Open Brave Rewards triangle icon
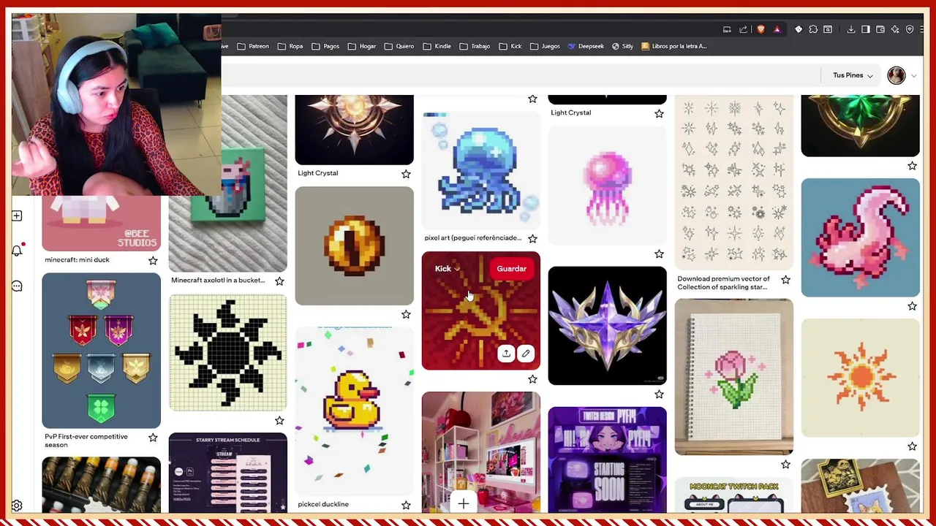 [x=777, y=29]
